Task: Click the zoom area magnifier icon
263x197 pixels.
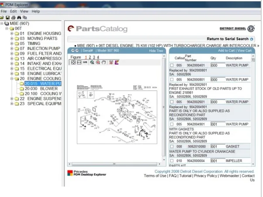Action: 92,62
